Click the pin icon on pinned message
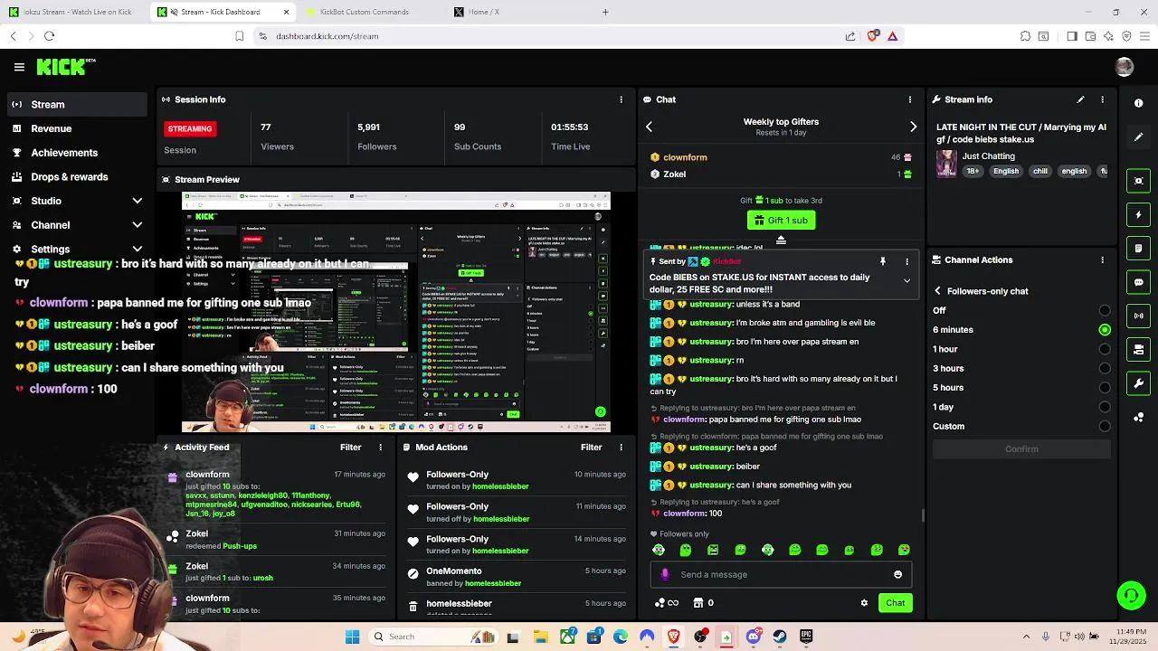1158x651 pixels. click(883, 261)
